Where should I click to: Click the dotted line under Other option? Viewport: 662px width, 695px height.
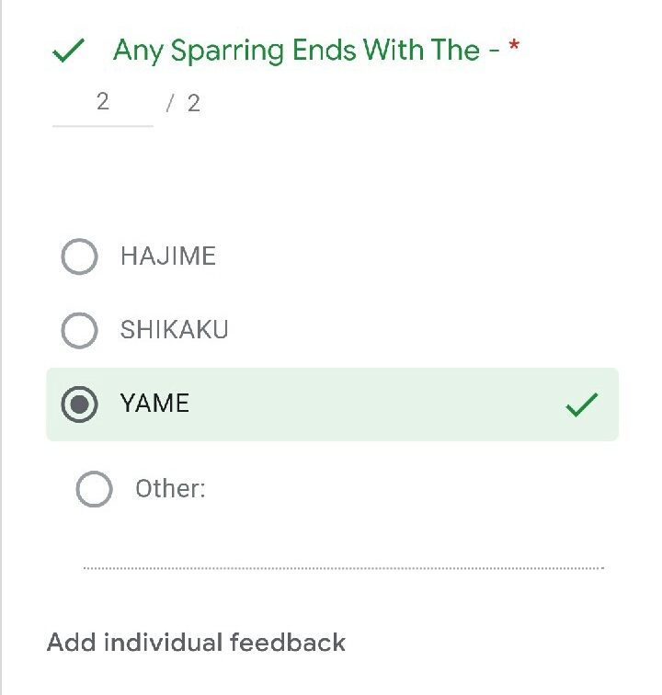pyautogui.click(x=343, y=568)
